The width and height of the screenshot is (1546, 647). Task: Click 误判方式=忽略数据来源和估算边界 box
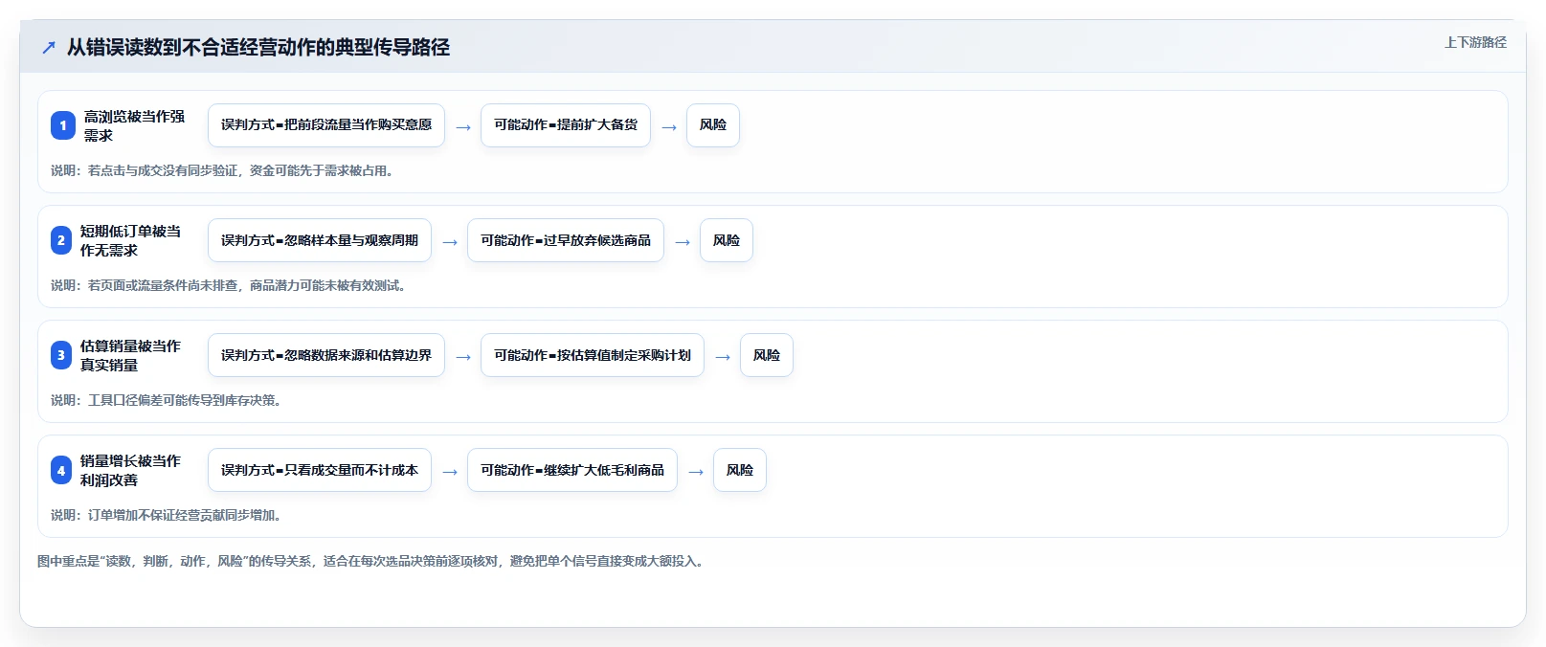pyautogui.click(x=326, y=355)
